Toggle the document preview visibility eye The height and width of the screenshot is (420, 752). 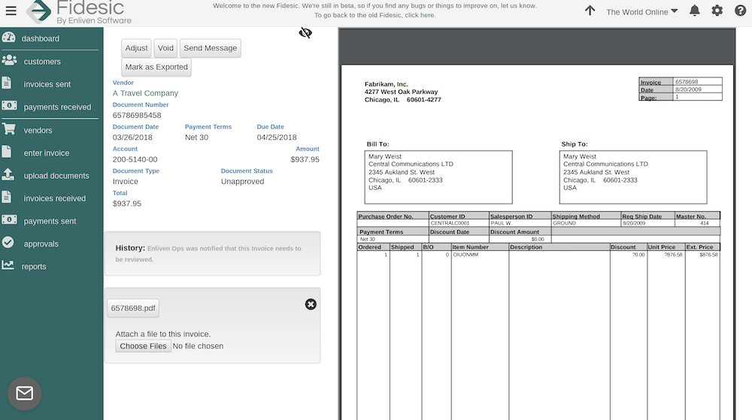[x=305, y=33]
